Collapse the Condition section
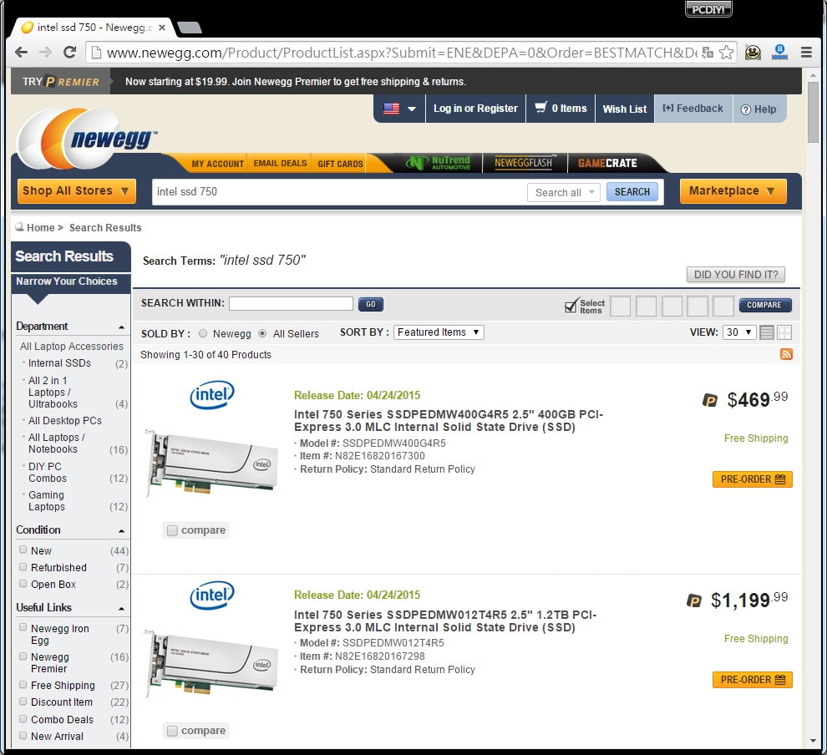This screenshot has width=827, height=755. click(x=121, y=531)
